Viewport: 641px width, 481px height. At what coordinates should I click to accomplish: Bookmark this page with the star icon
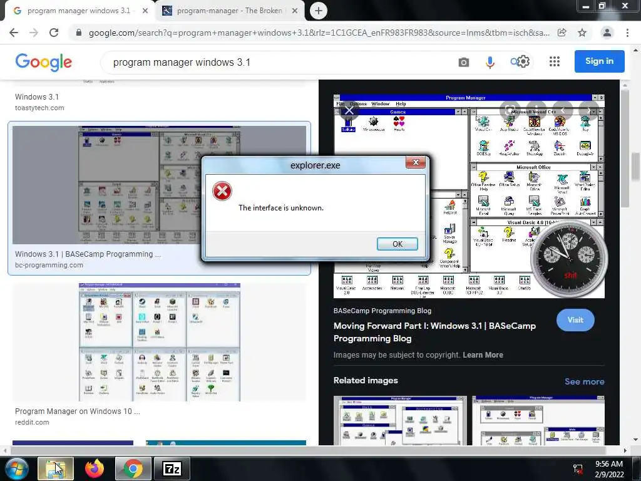(x=582, y=33)
